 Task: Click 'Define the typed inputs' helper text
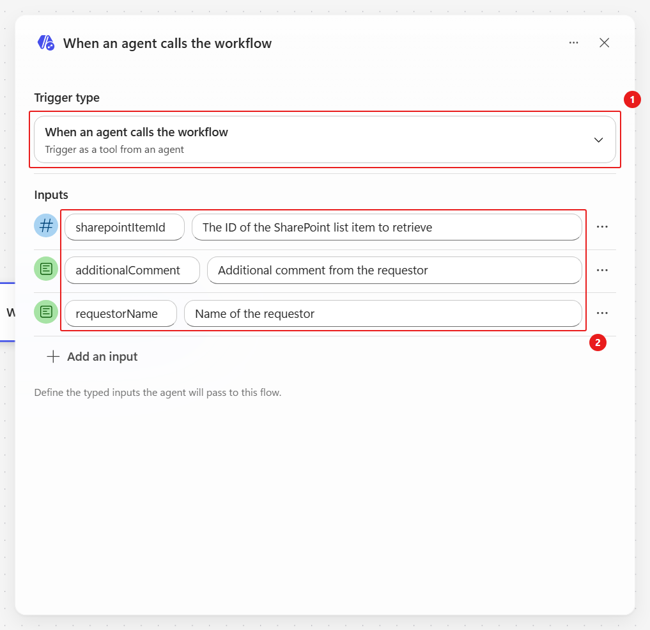(157, 392)
